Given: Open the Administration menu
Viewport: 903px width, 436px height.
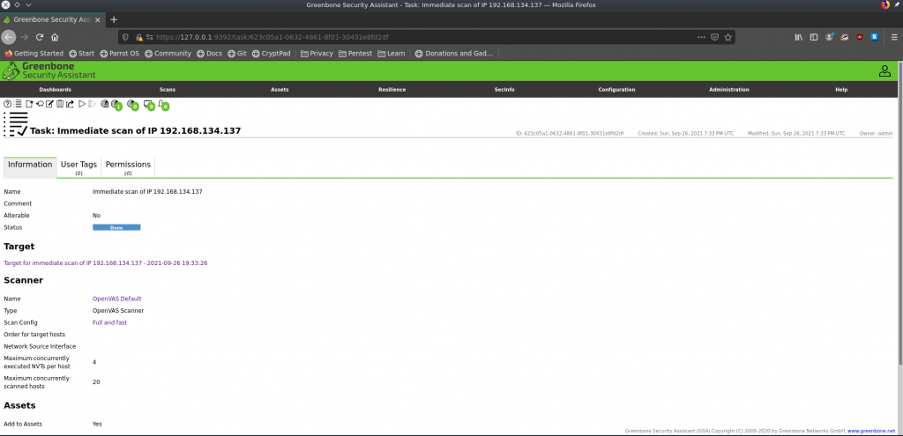Looking at the screenshot, I should (x=729, y=90).
